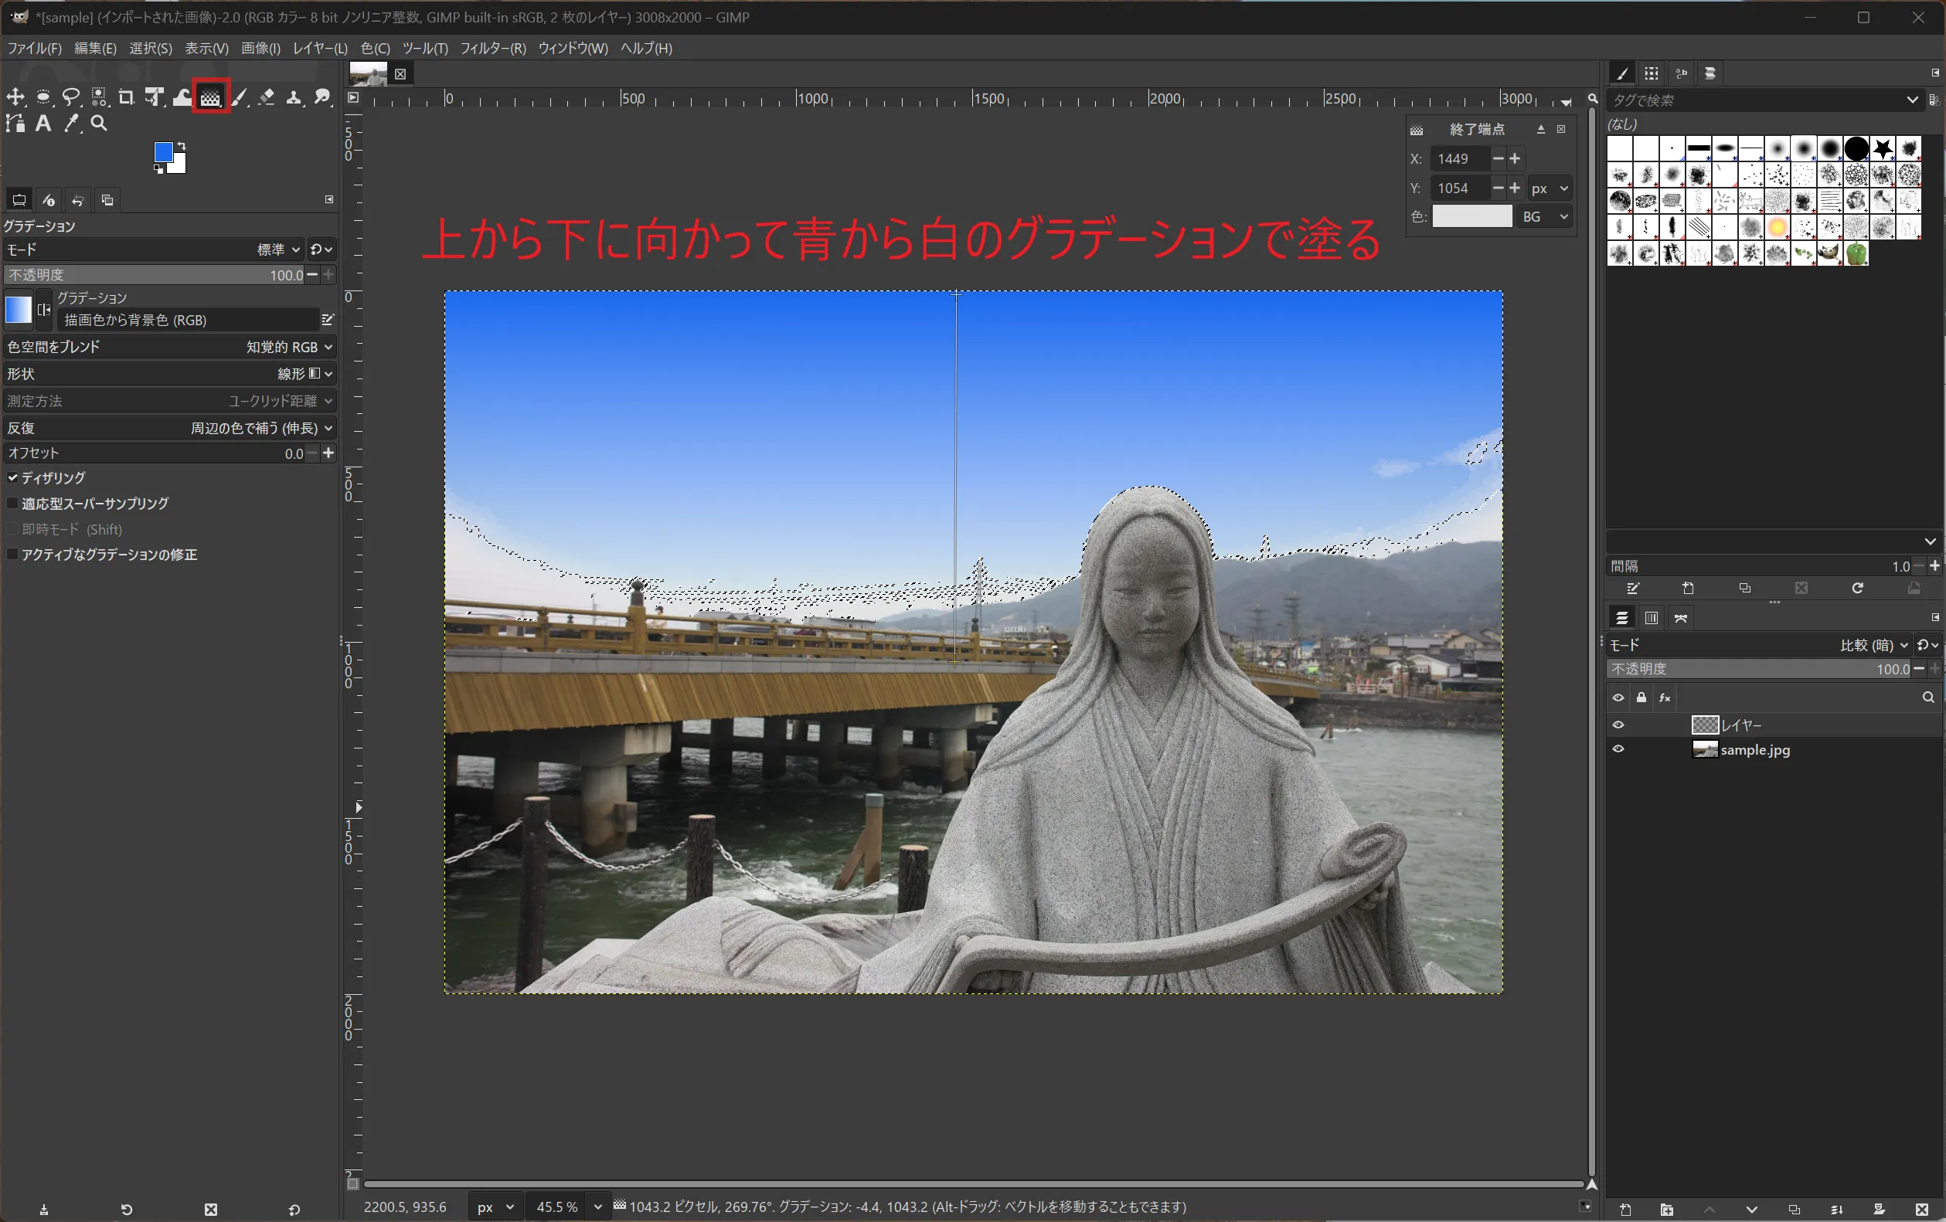The height and width of the screenshot is (1222, 1946).
Task: Open the 編集(E) menu
Action: [x=95, y=49]
